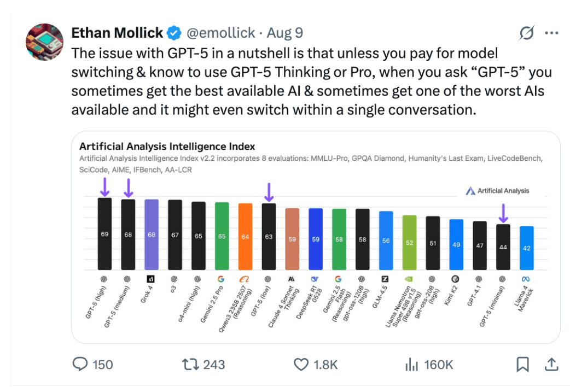
Task: Click the reply comment icon
Action: click(80, 363)
